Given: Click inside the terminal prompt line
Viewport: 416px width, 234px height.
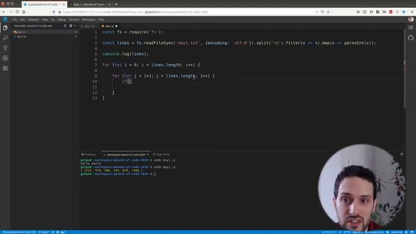Looking at the screenshot, I should point(118,174).
